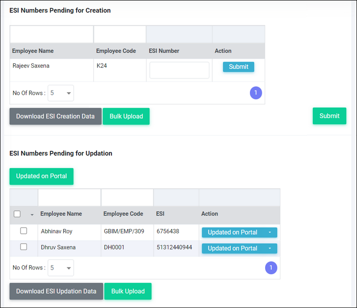This screenshot has height=308, width=357.
Task: Click the green Submit button
Action: point(329,116)
